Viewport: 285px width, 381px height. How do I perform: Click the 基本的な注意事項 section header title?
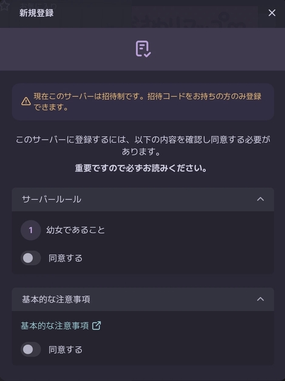(56, 300)
